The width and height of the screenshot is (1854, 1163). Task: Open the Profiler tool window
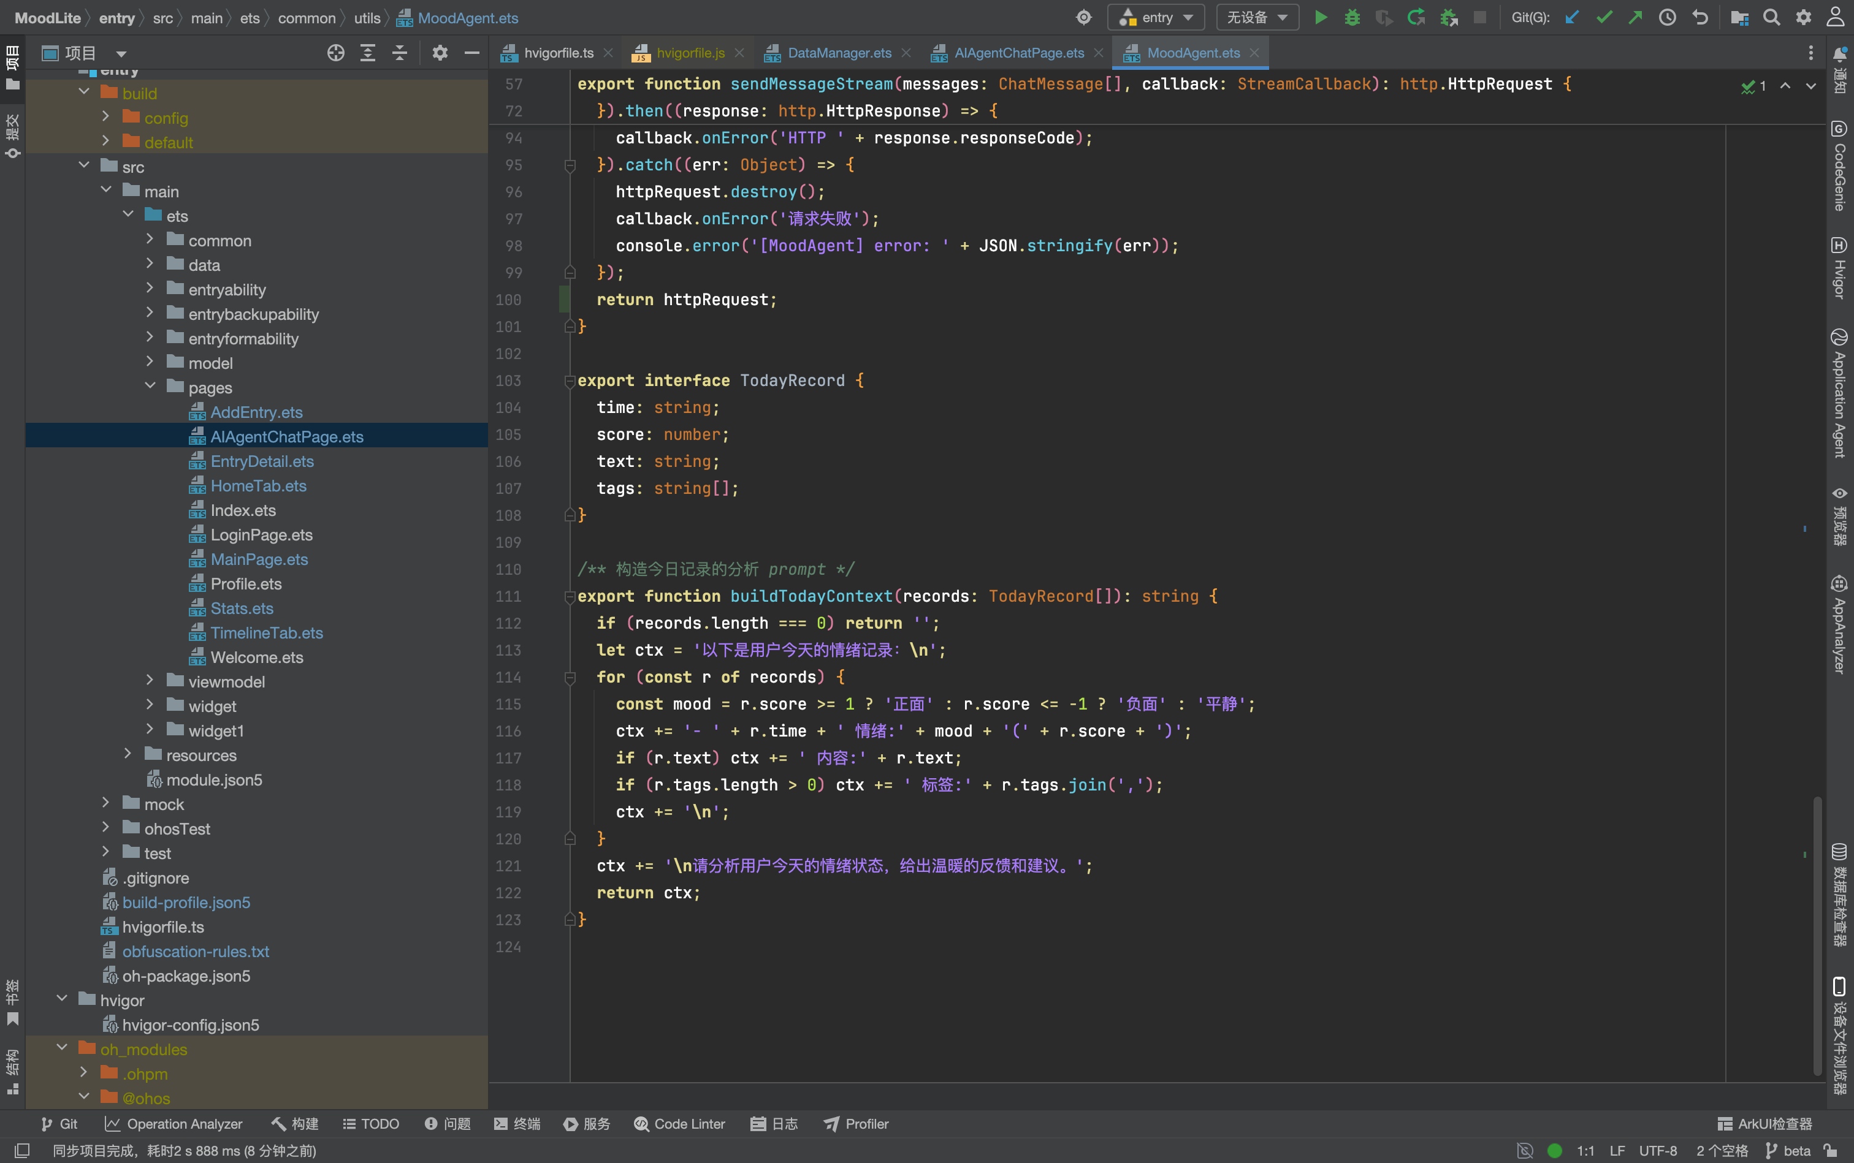856,1123
